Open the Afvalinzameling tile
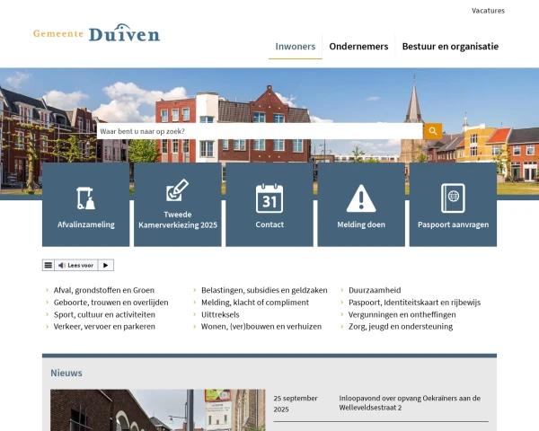The height and width of the screenshot is (431, 539). click(x=86, y=204)
